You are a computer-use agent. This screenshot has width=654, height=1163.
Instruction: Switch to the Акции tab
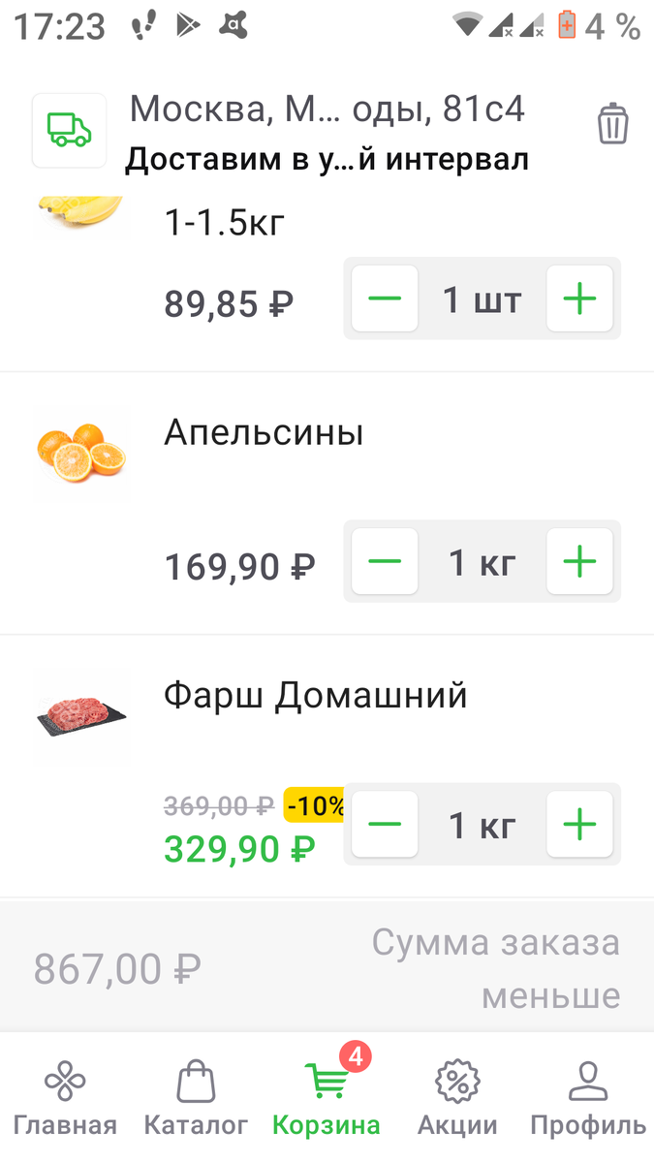click(x=457, y=1098)
